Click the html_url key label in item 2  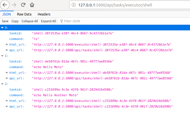coord(18,101)
